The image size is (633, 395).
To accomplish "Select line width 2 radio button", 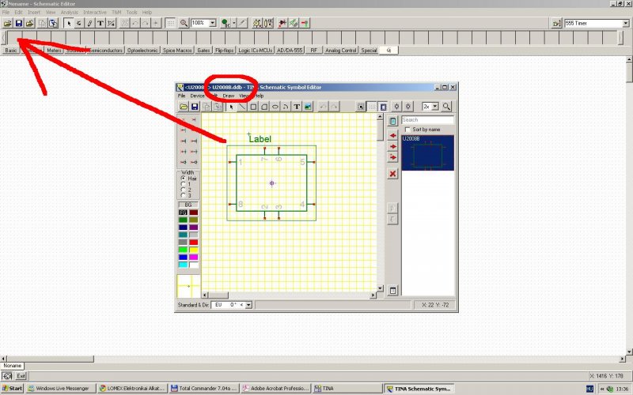I will [184, 190].
